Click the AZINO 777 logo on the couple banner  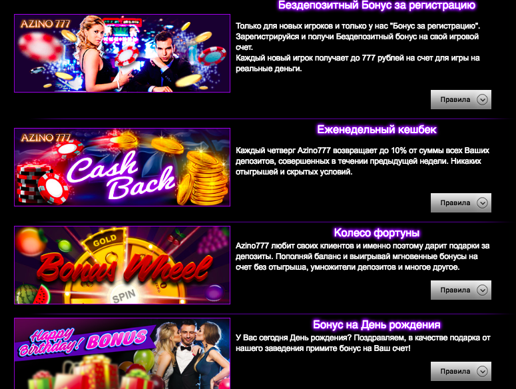(45, 24)
